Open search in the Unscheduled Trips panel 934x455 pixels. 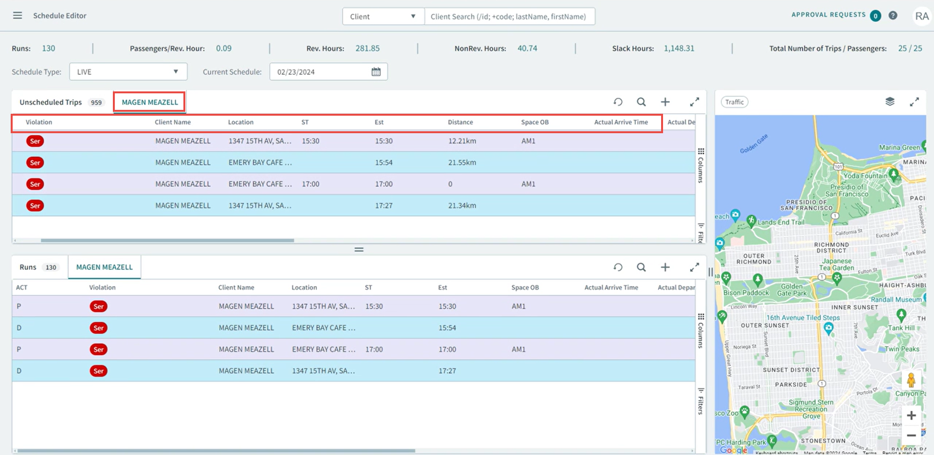pos(641,102)
